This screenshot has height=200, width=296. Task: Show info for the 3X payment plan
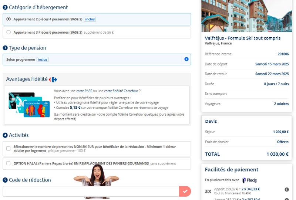pos(286,189)
